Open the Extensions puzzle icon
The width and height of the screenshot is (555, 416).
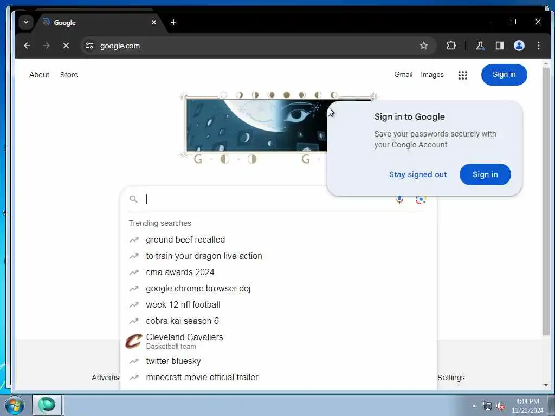451,45
